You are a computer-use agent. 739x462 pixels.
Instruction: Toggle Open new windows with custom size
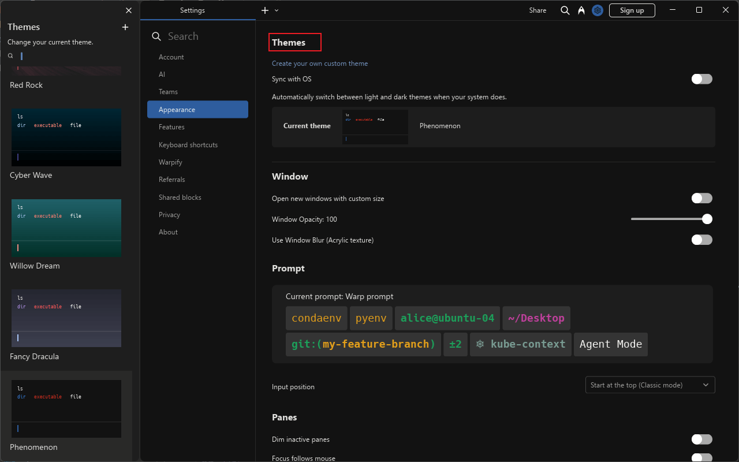tap(701, 199)
